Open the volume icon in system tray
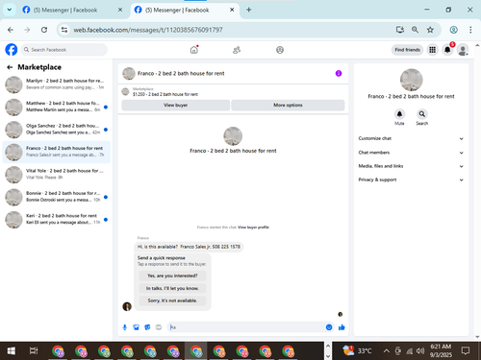481x360 pixels. [x=420, y=351]
